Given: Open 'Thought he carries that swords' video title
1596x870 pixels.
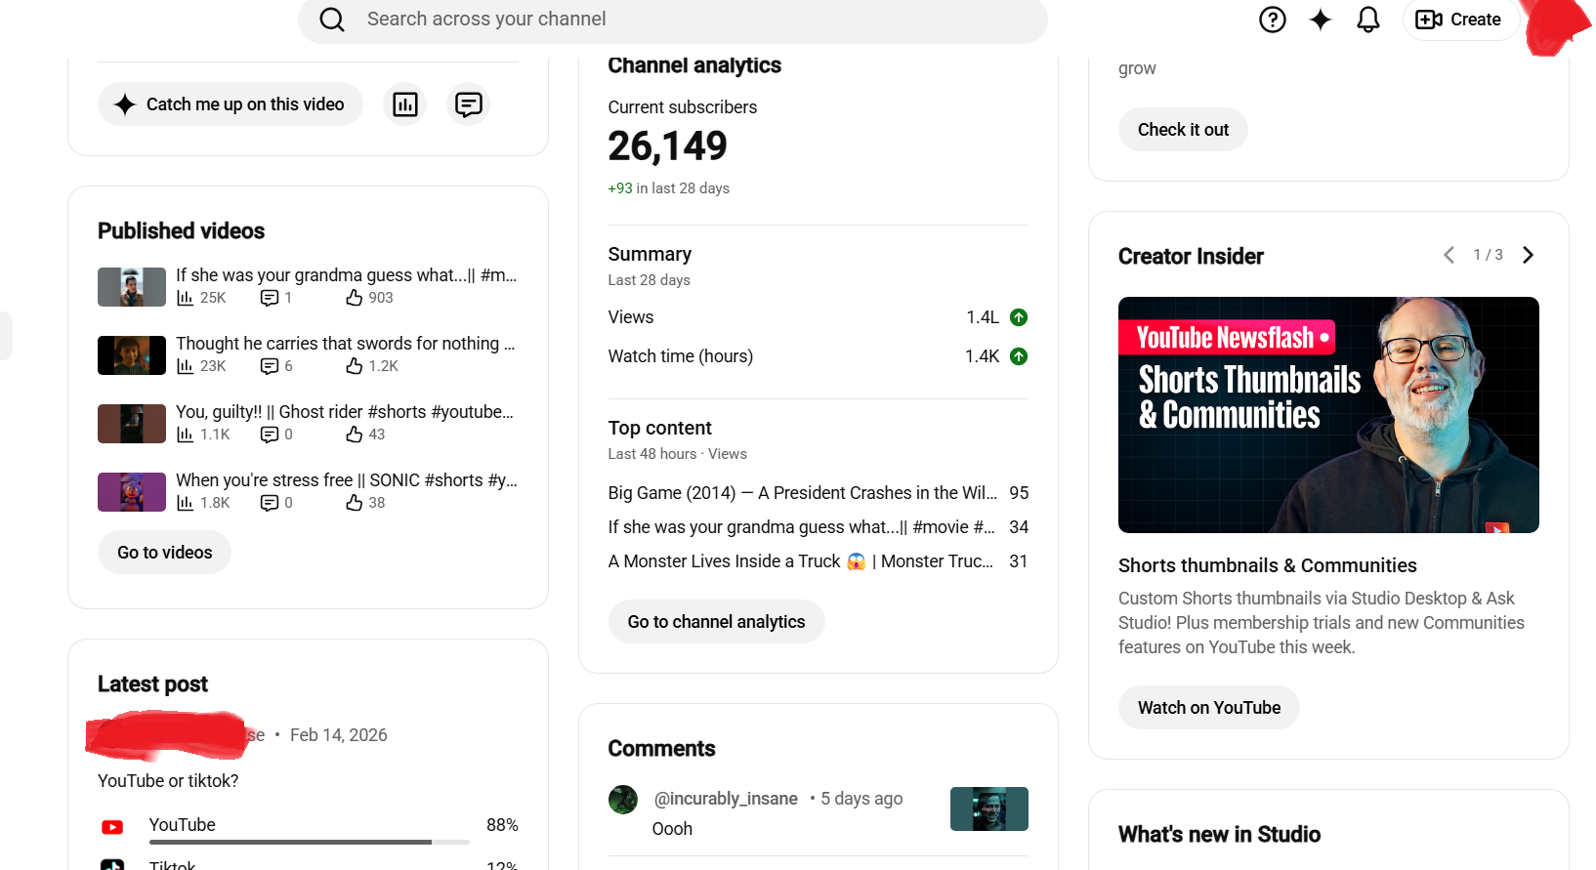Looking at the screenshot, I should (x=346, y=344).
